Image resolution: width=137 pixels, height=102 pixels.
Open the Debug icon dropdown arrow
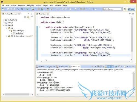pyautogui.click(x=25, y=9)
